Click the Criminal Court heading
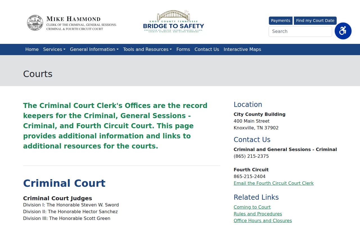This screenshot has height=225, width=360. (x=64, y=183)
